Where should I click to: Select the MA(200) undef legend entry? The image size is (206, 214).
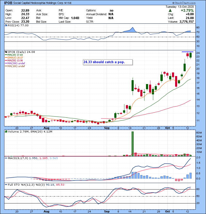pos(15,63)
